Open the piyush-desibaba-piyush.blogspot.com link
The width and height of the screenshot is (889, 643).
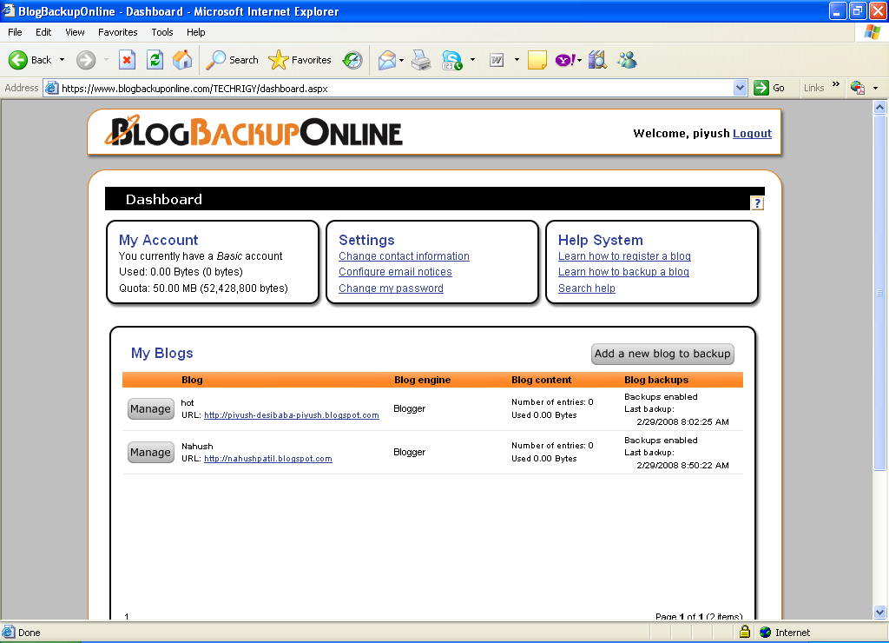pos(292,414)
